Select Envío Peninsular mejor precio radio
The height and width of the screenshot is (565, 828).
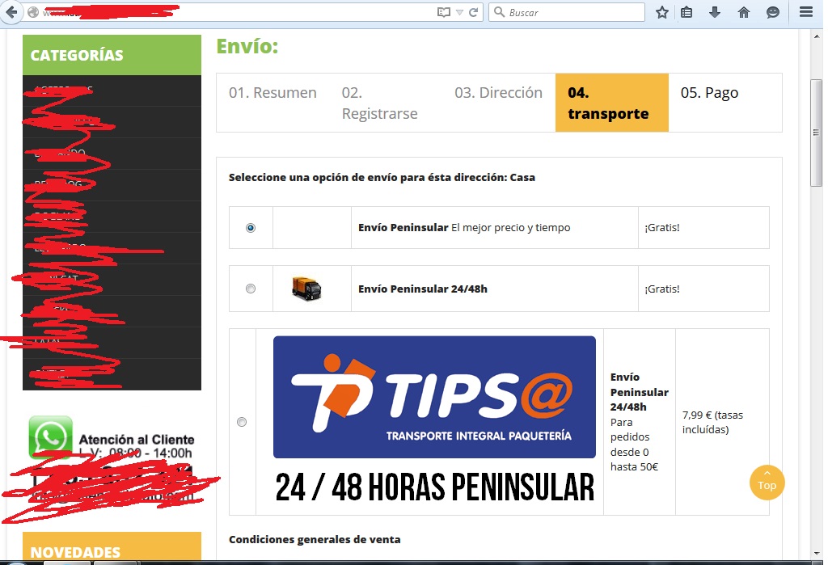tap(251, 228)
